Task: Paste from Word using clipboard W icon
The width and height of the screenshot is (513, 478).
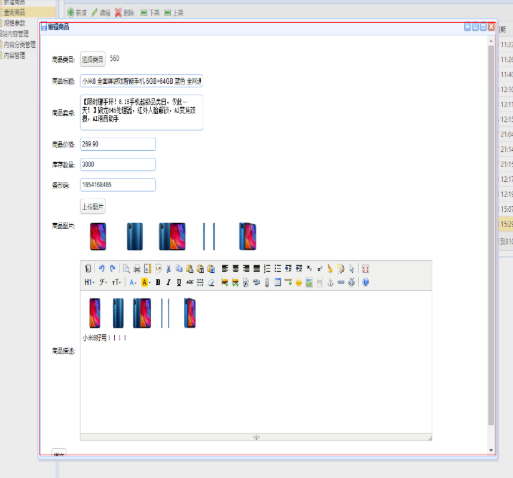Action: point(211,269)
